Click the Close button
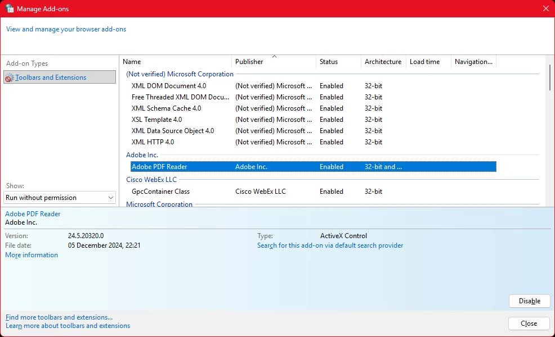Image resolution: width=555 pixels, height=337 pixels. (529, 324)
